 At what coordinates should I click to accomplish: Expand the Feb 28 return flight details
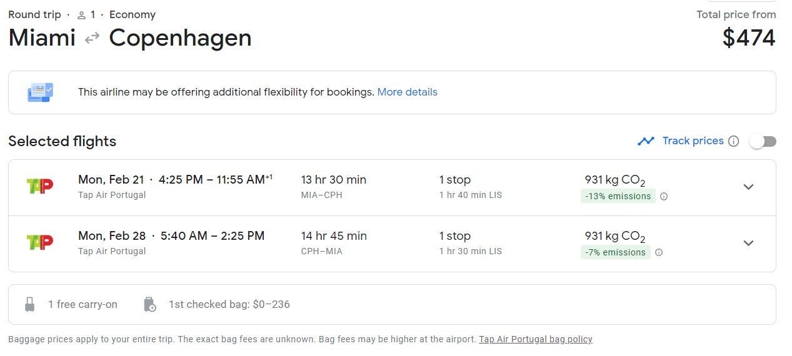[748, 243]
